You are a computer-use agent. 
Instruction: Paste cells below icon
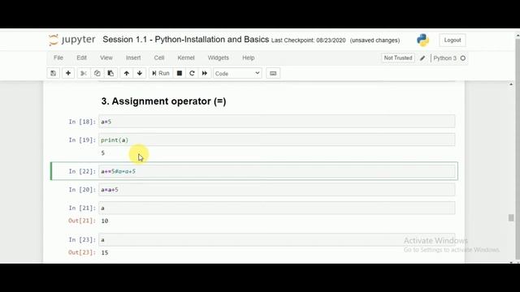(x=110, y=73)
